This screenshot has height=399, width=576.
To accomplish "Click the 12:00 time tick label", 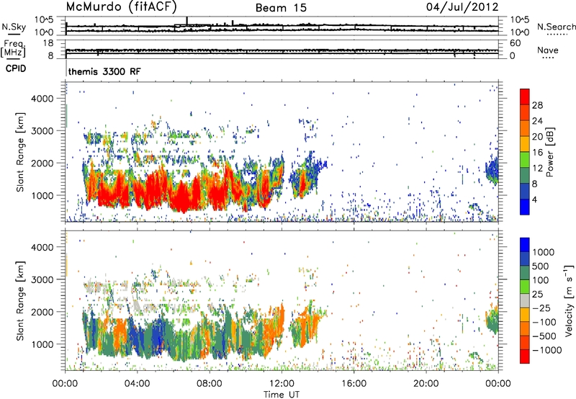I will coord(282,384).
